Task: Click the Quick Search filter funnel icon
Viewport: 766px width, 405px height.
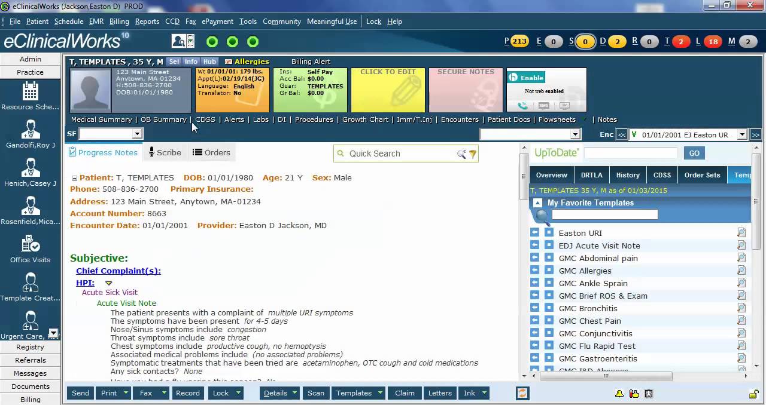Action: click(473, 154)
